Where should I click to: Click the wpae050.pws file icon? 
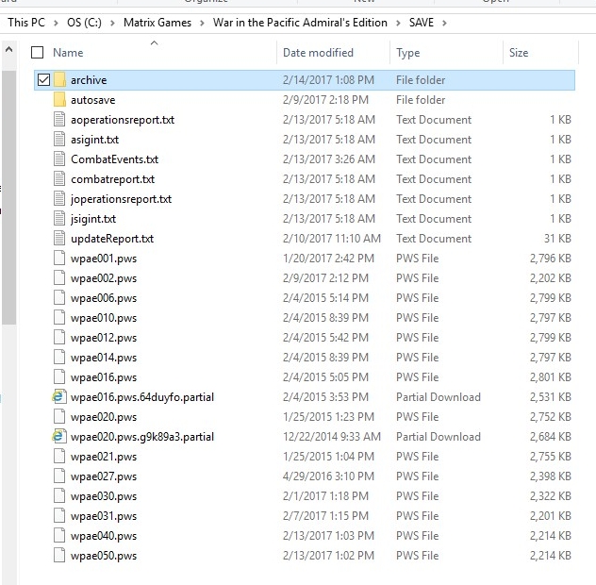click(59, 556)
